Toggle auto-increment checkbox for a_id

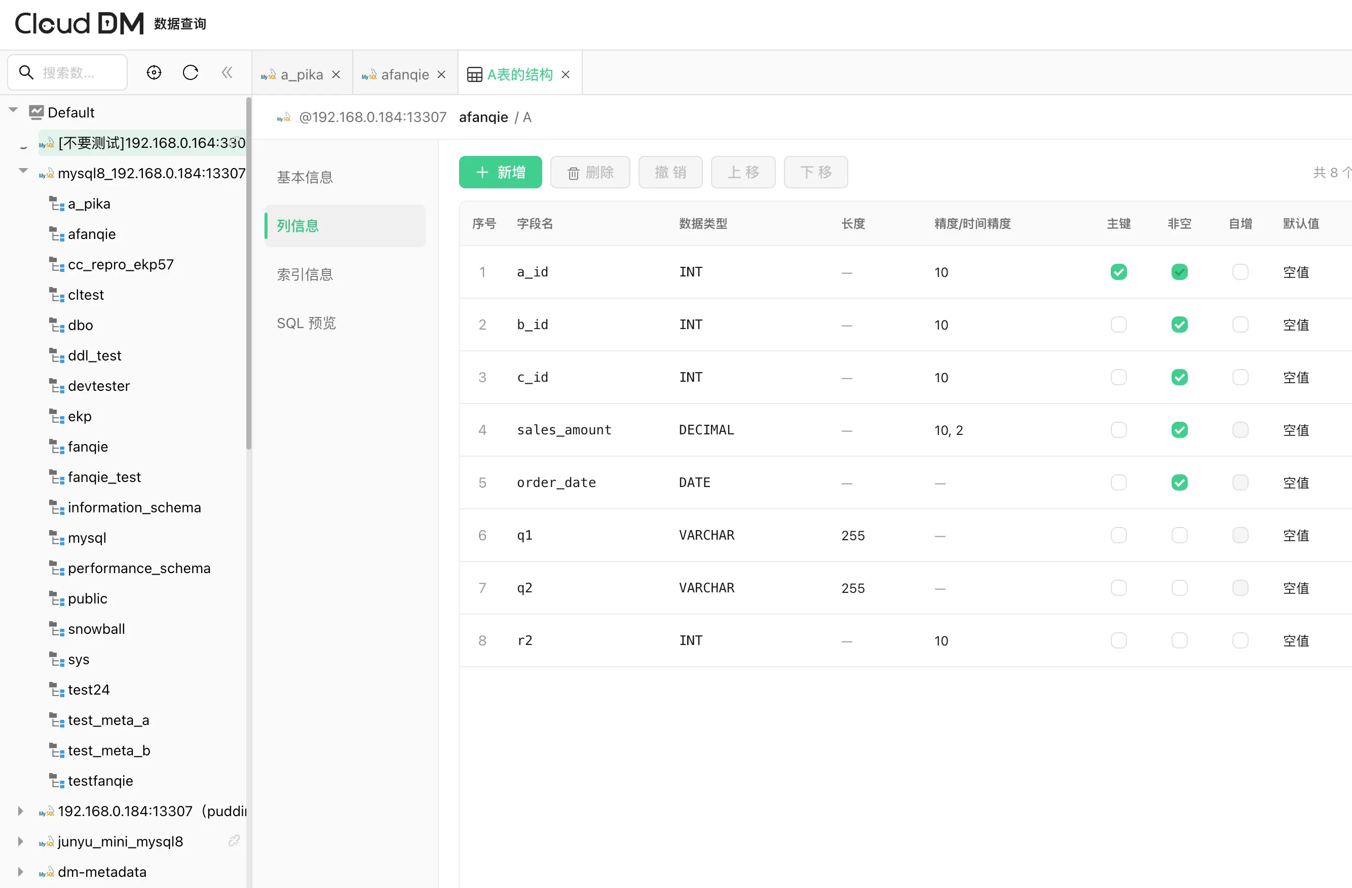1240,272
